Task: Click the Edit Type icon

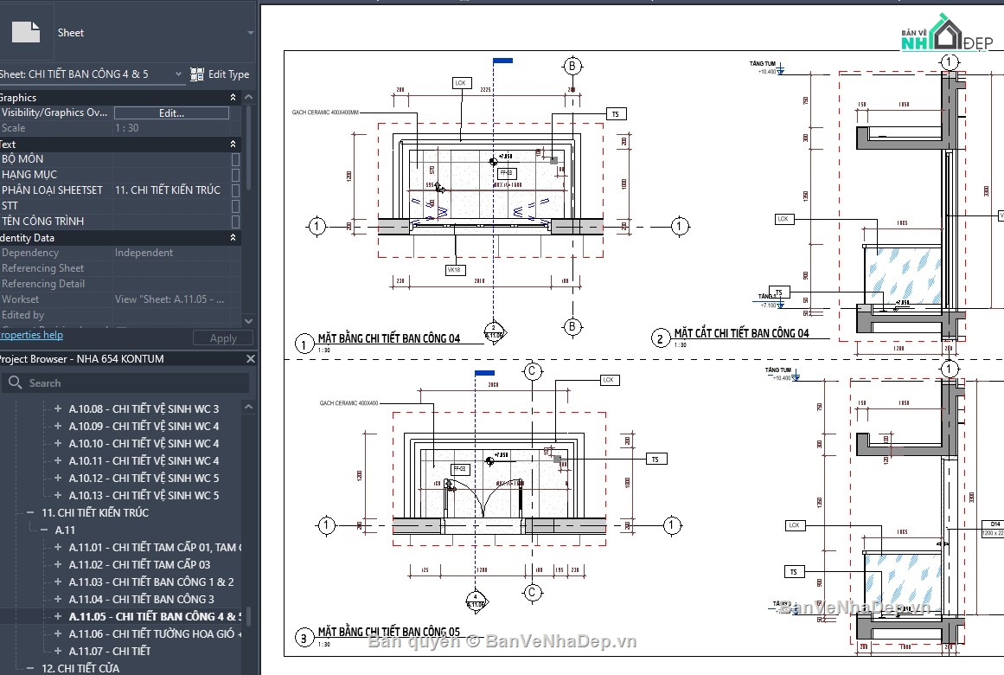Action: tap(197, 74)
